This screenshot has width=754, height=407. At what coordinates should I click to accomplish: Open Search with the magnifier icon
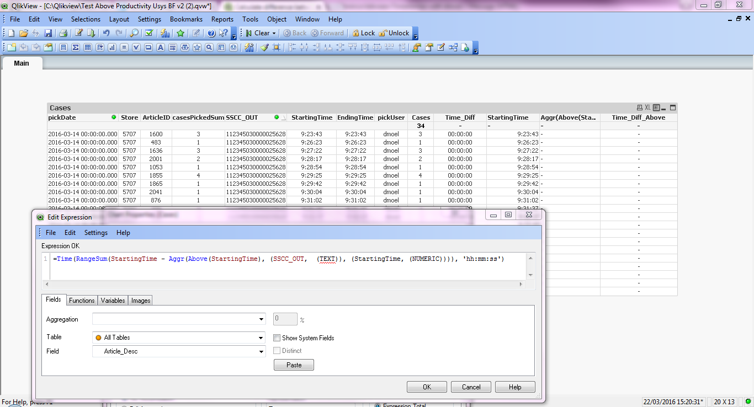pyautogui.click(x=134, y=33)
